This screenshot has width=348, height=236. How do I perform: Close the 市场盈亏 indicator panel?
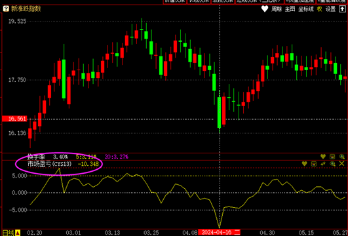(342, 164)
